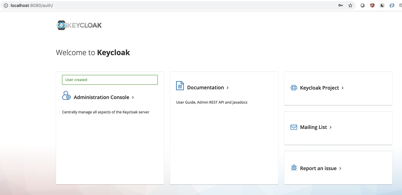Click the 'Welcome to Keycloak' heading

(x=93, y=53)
